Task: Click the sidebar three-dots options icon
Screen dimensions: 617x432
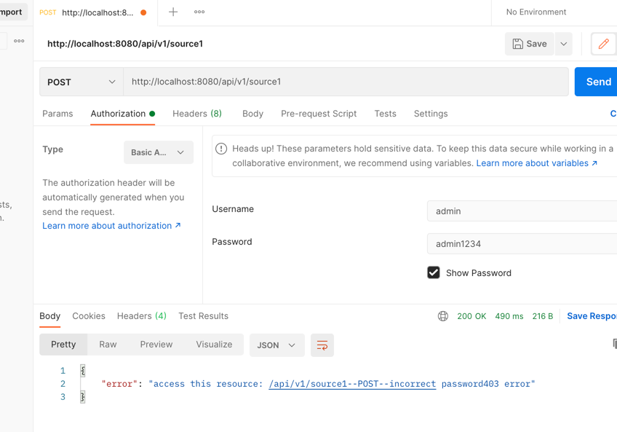Action: (x=19, y=41)
